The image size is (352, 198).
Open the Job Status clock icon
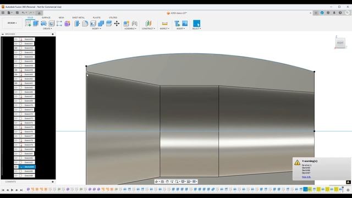point(328,13)
